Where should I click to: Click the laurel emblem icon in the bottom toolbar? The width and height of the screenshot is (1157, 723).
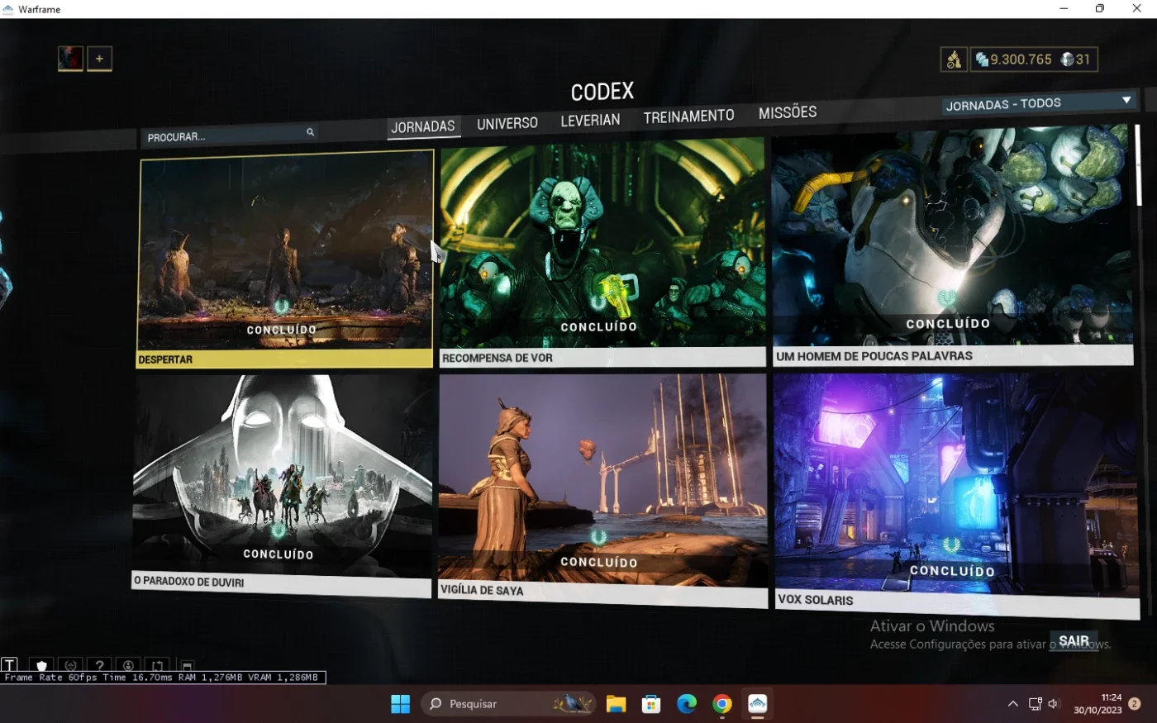pos(70,664)
